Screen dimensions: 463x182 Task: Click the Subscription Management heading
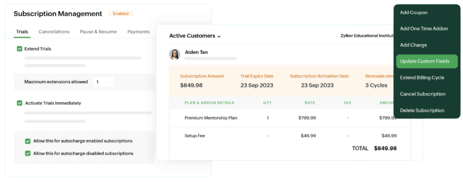(58, 14)
